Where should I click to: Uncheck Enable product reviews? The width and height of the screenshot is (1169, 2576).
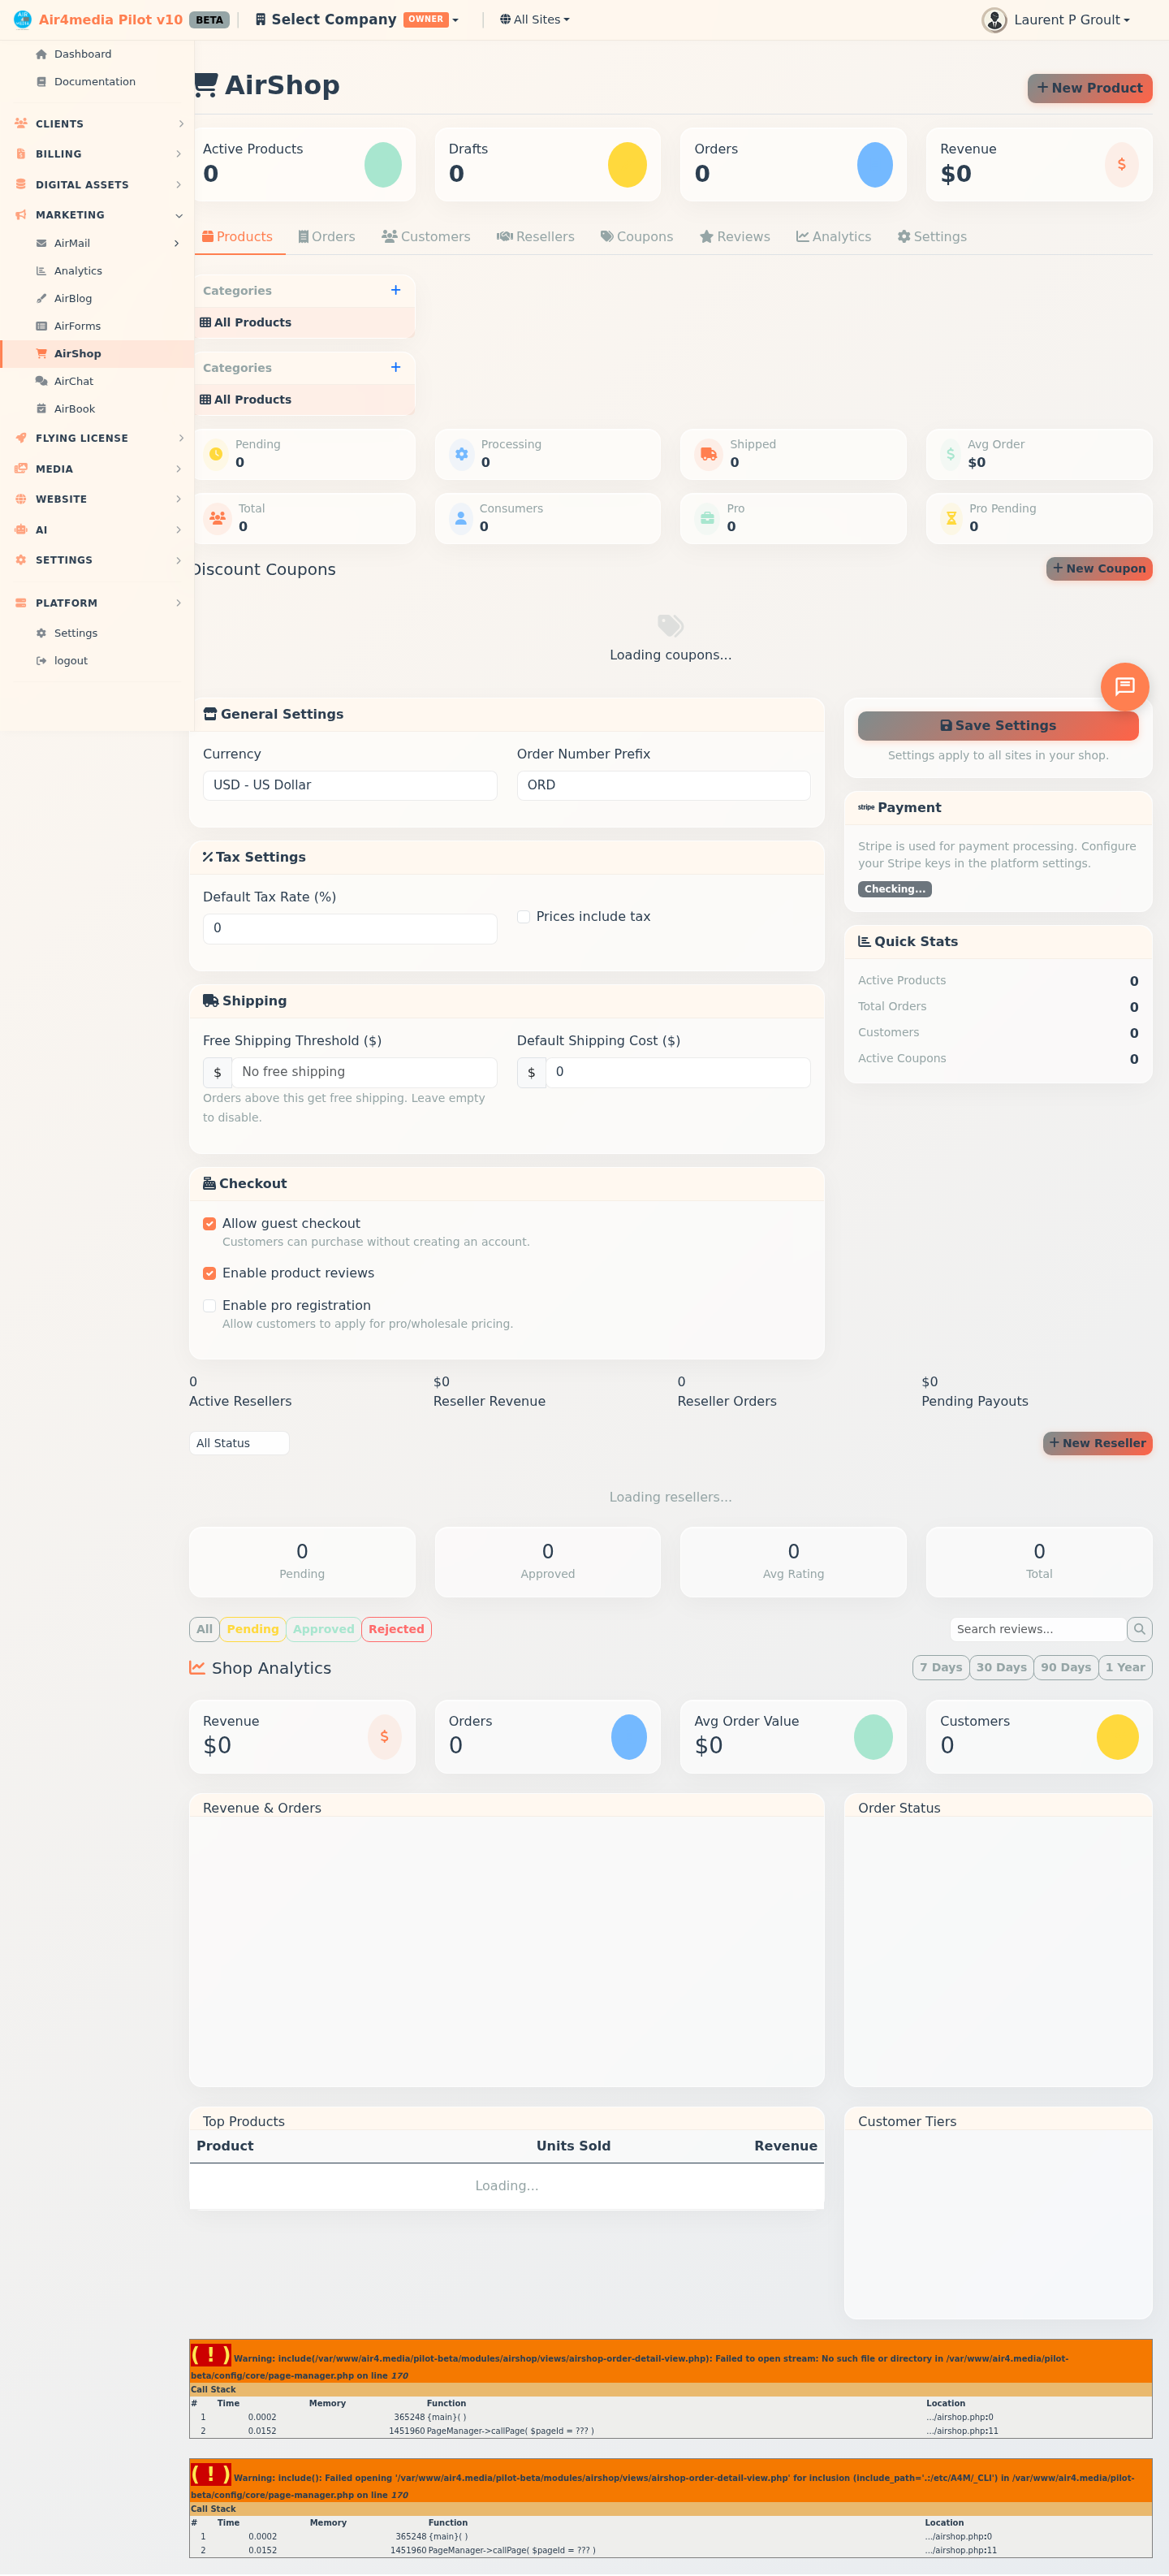[x=210, y=1273]
